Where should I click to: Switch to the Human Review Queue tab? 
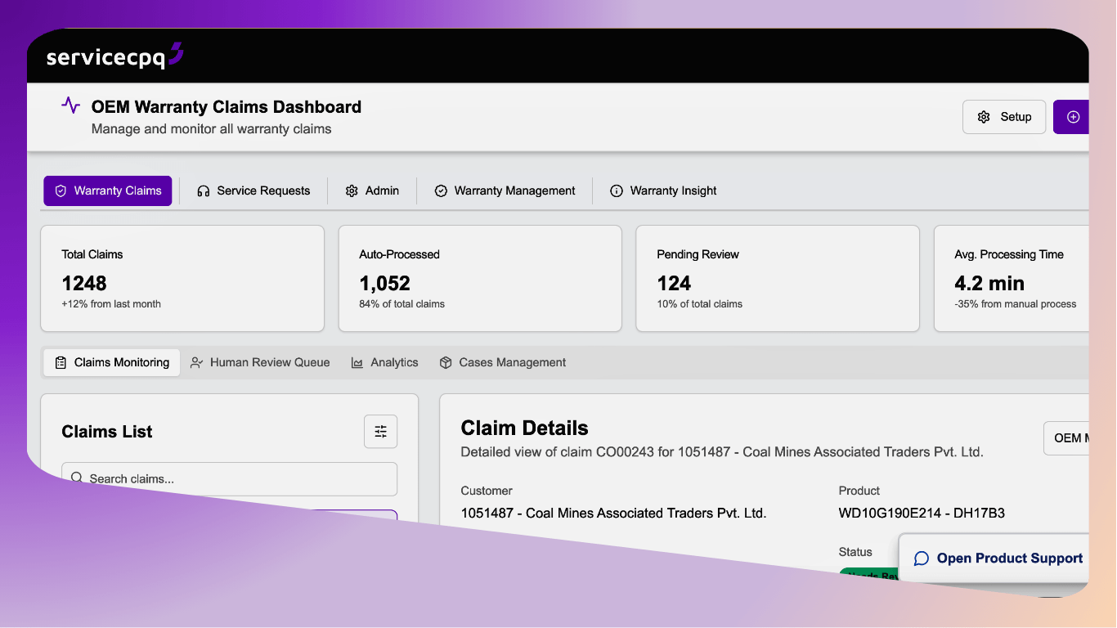(260, 362)
